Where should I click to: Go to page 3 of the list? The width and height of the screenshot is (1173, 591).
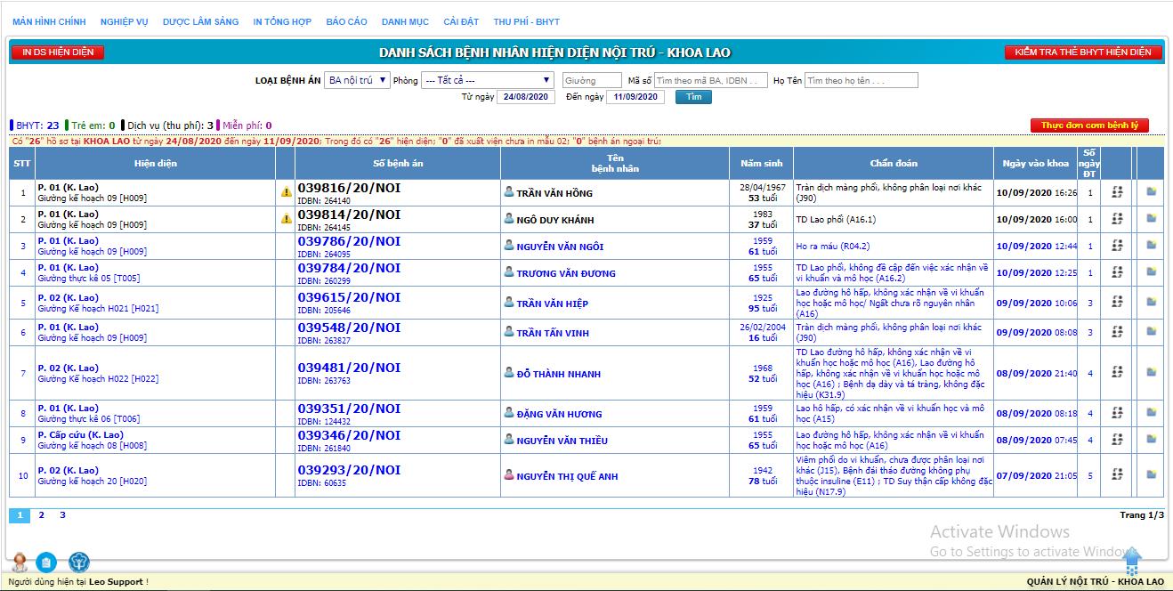[62, 515]
